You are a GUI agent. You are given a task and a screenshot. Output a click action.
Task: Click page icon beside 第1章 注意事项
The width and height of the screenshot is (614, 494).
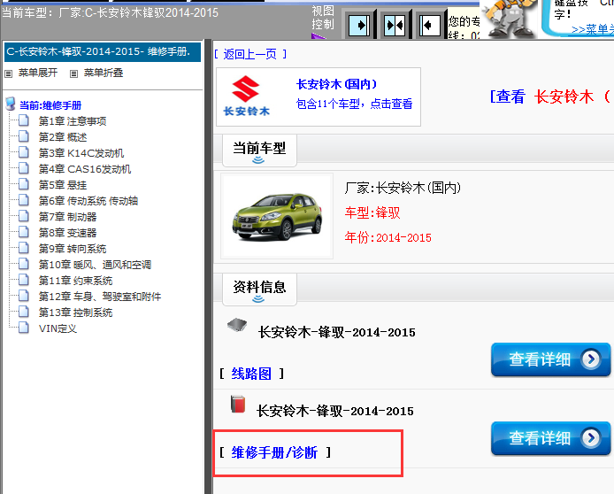coord(24,120)
